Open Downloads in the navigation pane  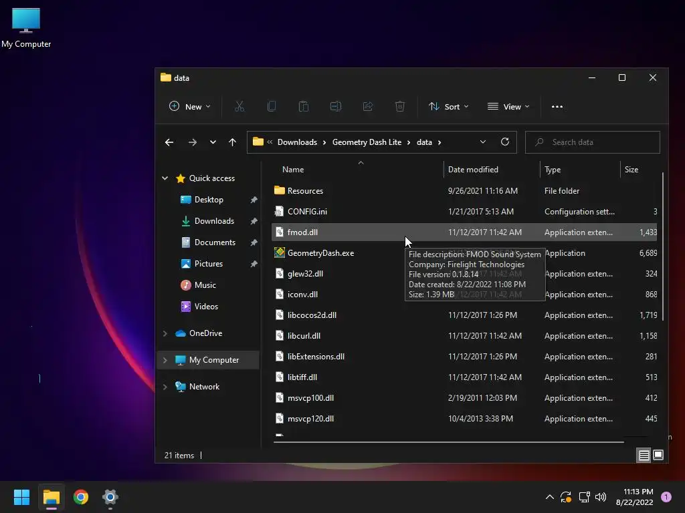214,220
